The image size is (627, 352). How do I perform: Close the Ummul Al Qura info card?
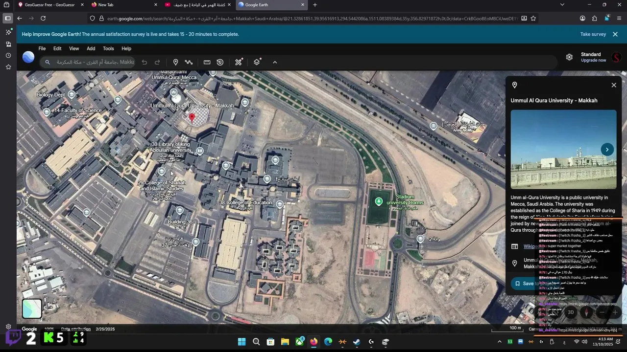pos(614,85)
